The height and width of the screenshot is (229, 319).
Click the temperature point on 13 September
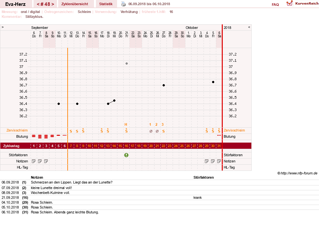tap(77, 104)
